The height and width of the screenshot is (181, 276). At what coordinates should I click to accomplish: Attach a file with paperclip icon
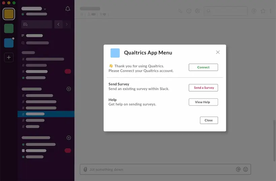click(x=85, y=169)
